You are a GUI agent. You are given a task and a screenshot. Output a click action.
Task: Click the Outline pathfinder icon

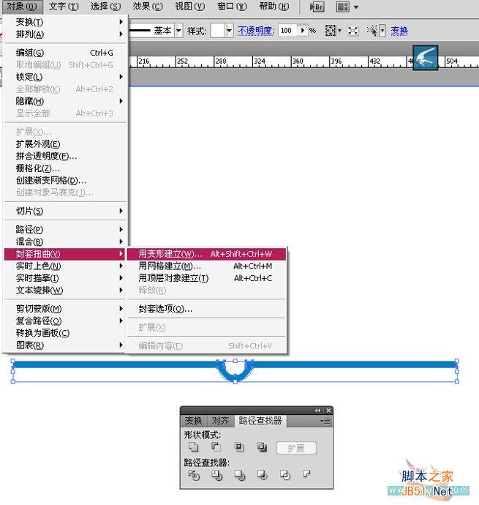284,475
